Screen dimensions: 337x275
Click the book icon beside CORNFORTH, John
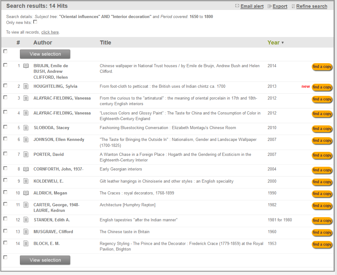[26, 169]
